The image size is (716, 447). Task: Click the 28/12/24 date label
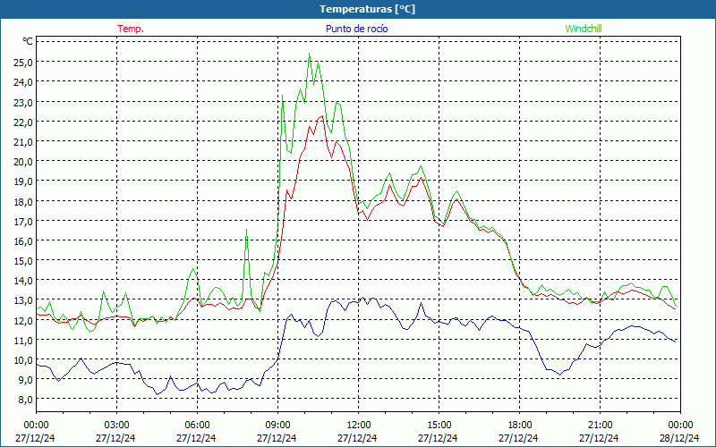tap(679, 438)
